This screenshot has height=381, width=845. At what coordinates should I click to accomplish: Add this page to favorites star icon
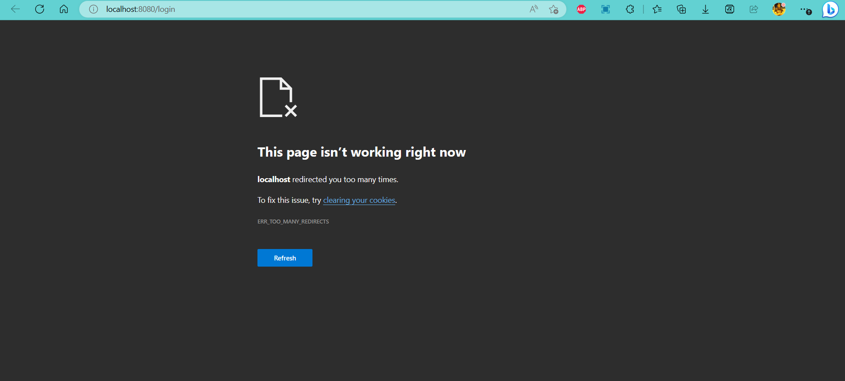[x=554, y=9]
